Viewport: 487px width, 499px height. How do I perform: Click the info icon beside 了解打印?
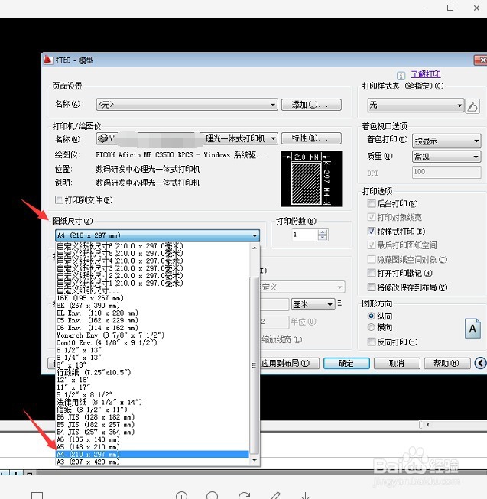[401, 76]
